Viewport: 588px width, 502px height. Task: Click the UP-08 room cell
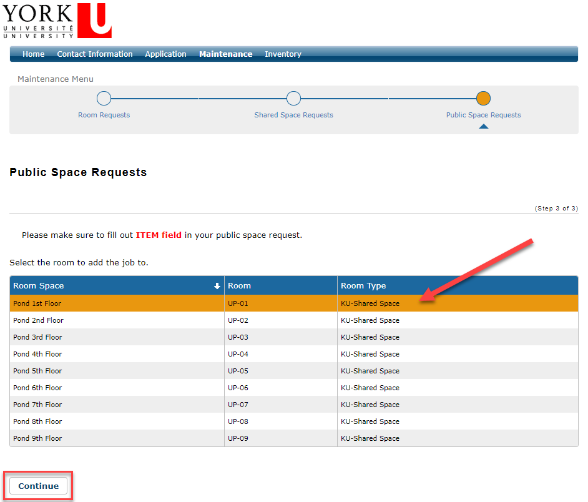[x=281, y=421]
